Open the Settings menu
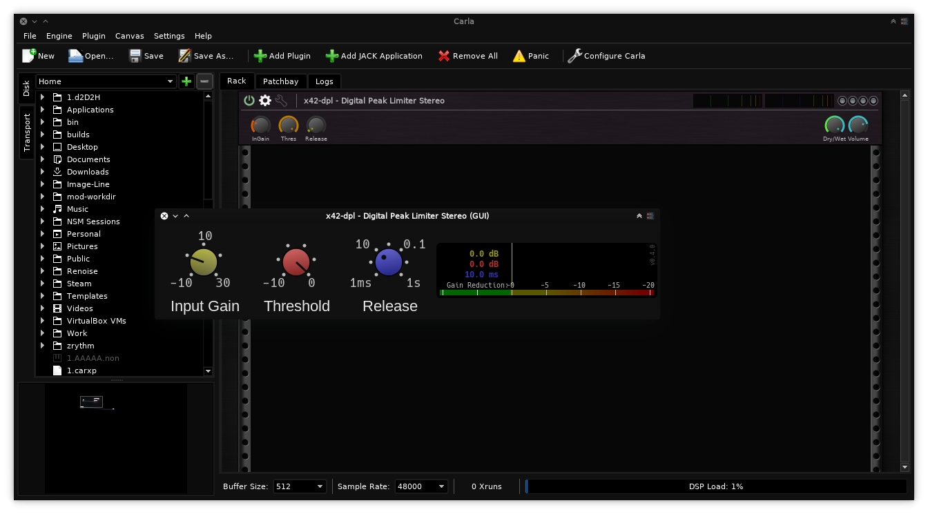This screenshot has width=928, height=514. coord(169,36)
